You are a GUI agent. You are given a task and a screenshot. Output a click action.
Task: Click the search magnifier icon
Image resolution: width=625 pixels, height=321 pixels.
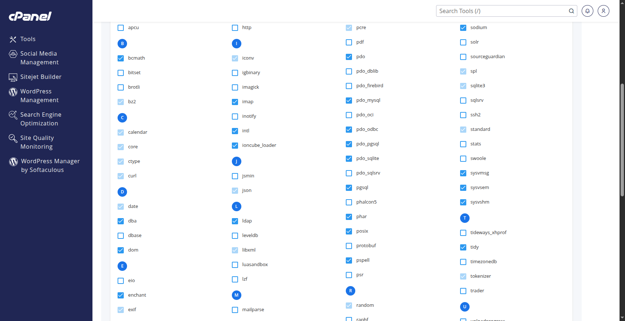571,11
